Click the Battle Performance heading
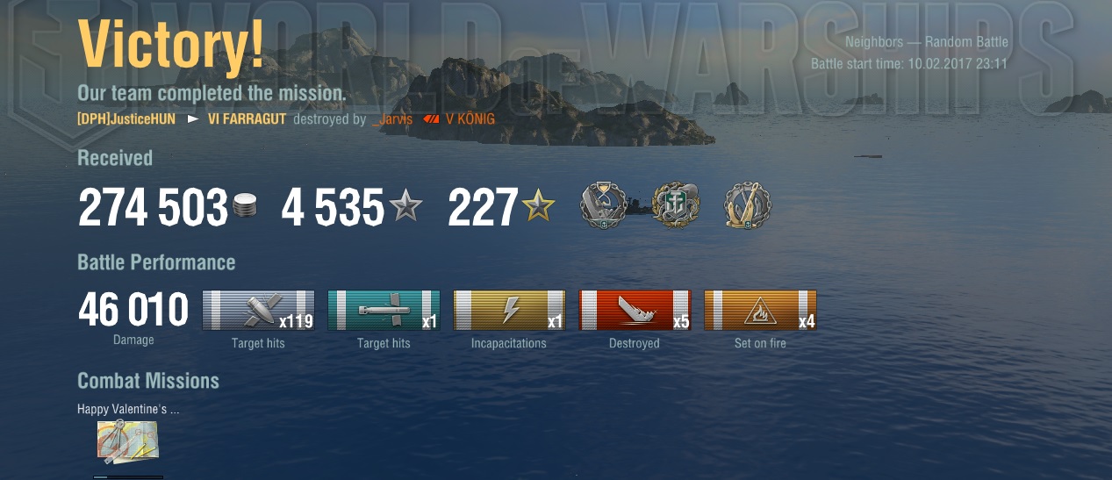 (156, 262)
